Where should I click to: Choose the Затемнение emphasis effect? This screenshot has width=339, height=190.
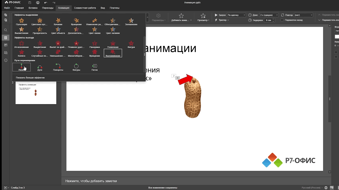[x=131, y=22]
